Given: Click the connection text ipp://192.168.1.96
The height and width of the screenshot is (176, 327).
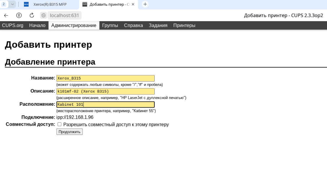Looking at the screenshot, I should 75,117.
